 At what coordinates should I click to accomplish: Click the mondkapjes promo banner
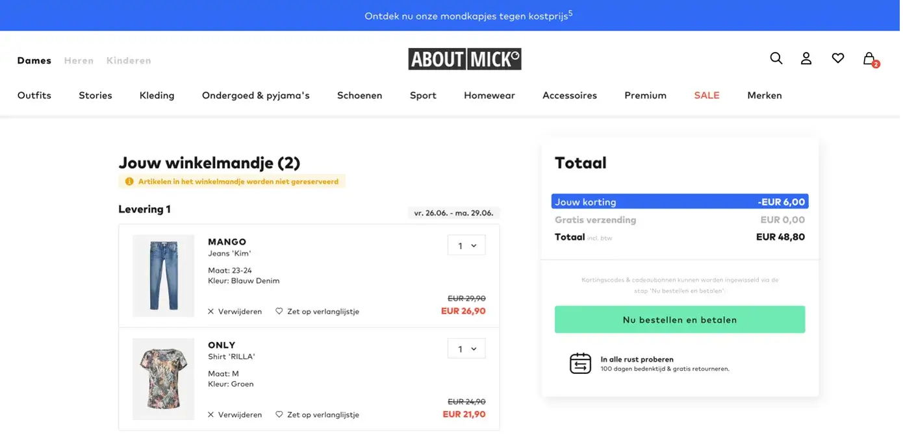(468, 16)
